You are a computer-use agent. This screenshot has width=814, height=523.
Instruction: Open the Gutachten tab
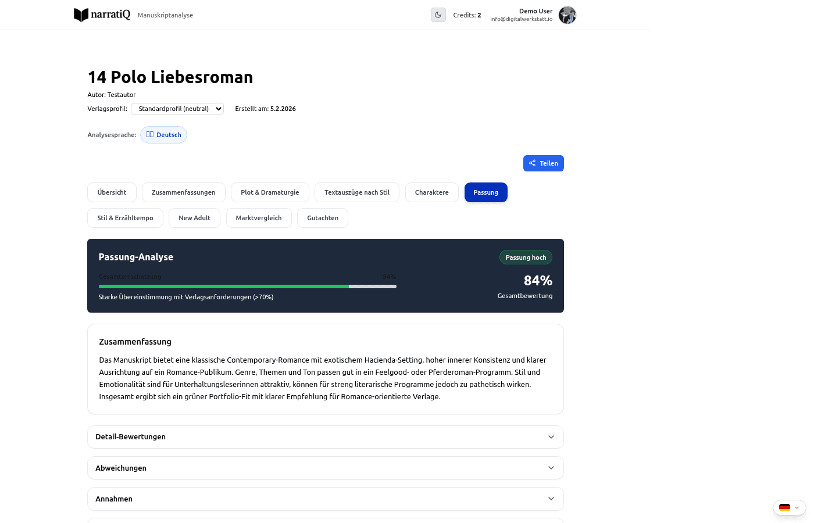click(x=323, y=218)
